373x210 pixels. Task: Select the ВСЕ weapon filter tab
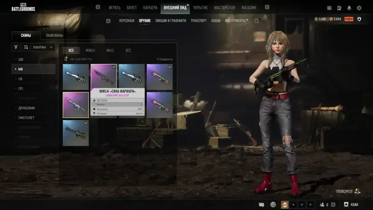71,50
